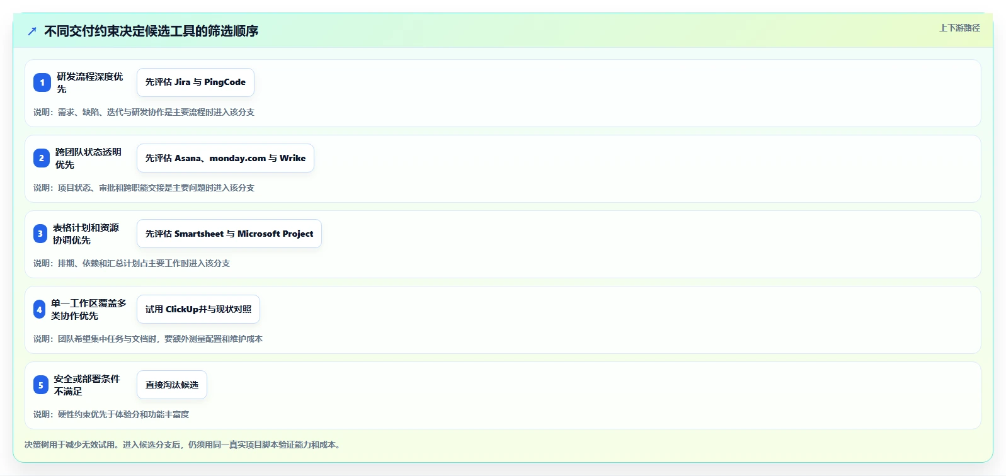1006x476 pixels.
Task: Select the 试用 ClickUp并与现状对照 chip
Action: click(x=198, y=309)
